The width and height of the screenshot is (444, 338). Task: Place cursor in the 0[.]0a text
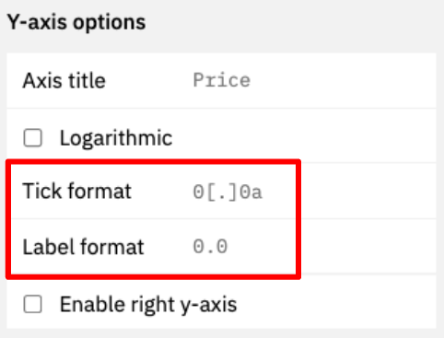[228, 192]
